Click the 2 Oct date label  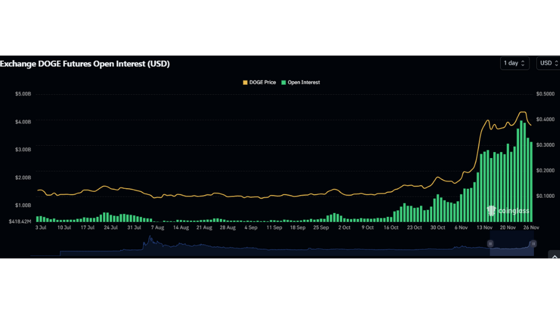[x=344, y=227]
